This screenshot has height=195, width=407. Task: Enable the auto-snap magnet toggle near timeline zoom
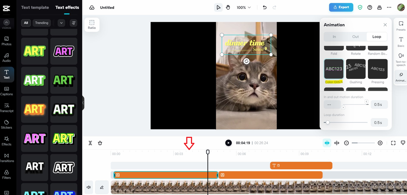327,143
